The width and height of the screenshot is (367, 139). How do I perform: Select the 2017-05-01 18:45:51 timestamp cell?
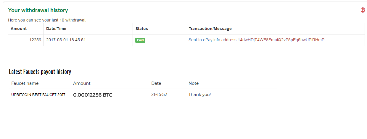coord(66,40)
